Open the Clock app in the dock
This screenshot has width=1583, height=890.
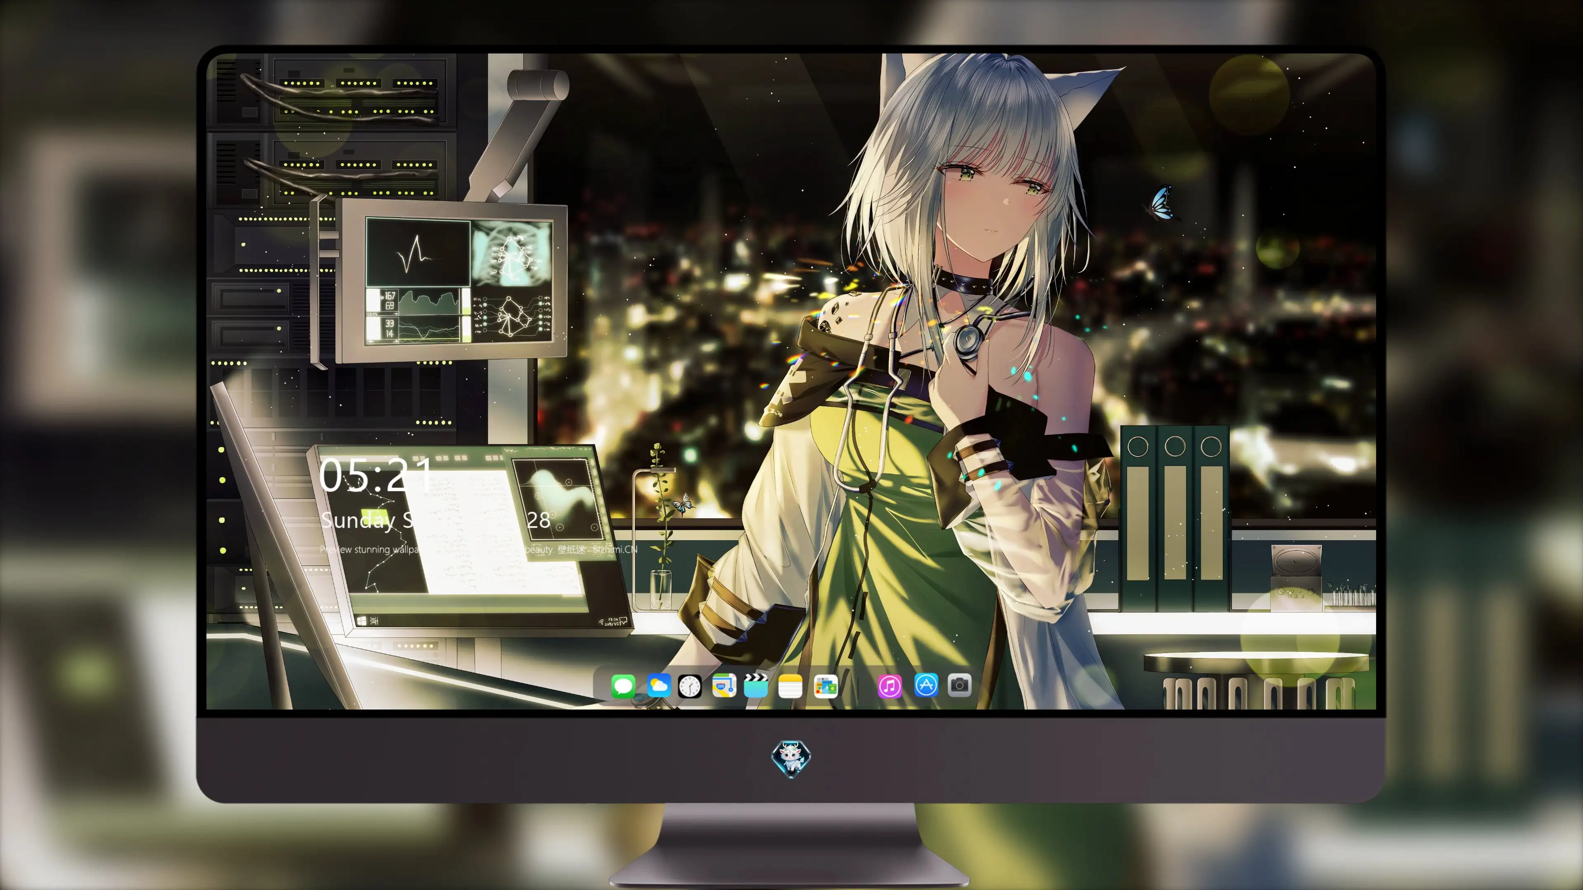coord(690,686)
